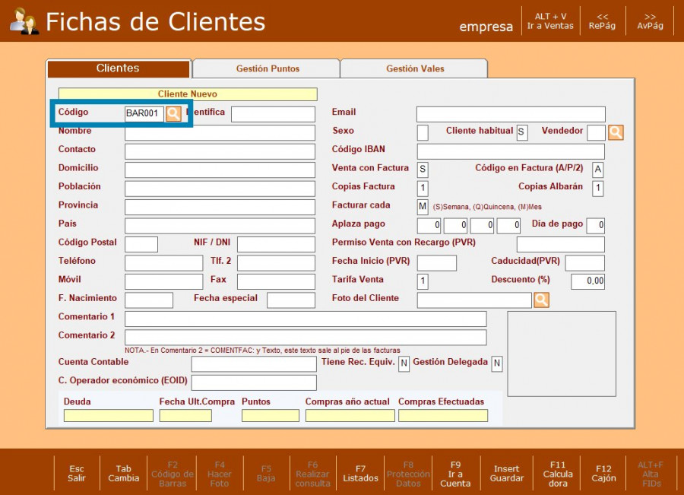Toggle the Tiene Rec. Equiv. N box
This screenshot has width=684, height=495.
(404, 363)
